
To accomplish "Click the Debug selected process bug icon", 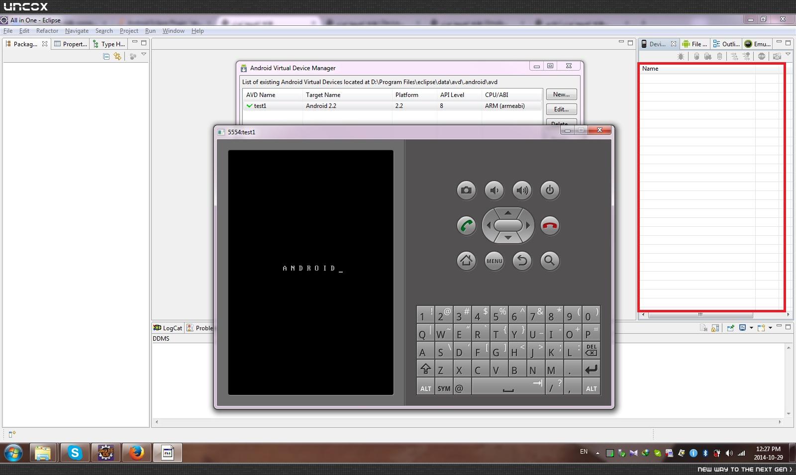I will [x=681, y=57].
